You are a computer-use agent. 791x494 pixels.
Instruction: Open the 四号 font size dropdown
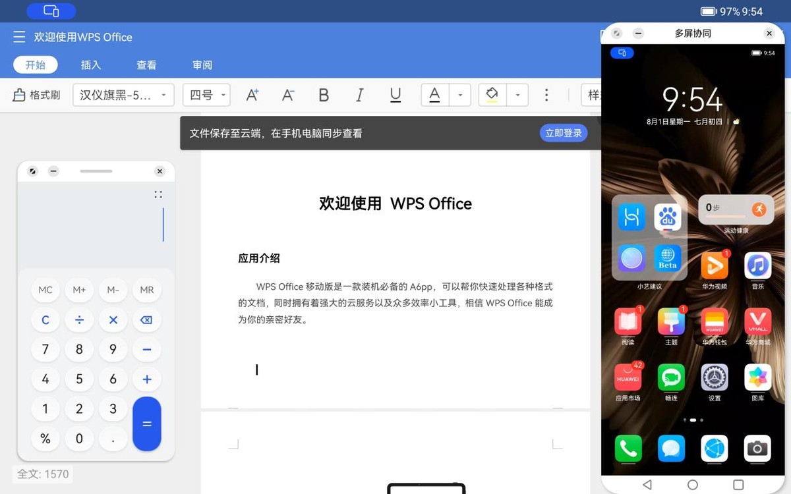coord(206,94)
